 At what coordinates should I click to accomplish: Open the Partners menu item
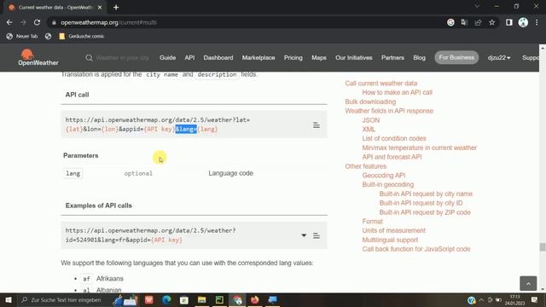392,58
